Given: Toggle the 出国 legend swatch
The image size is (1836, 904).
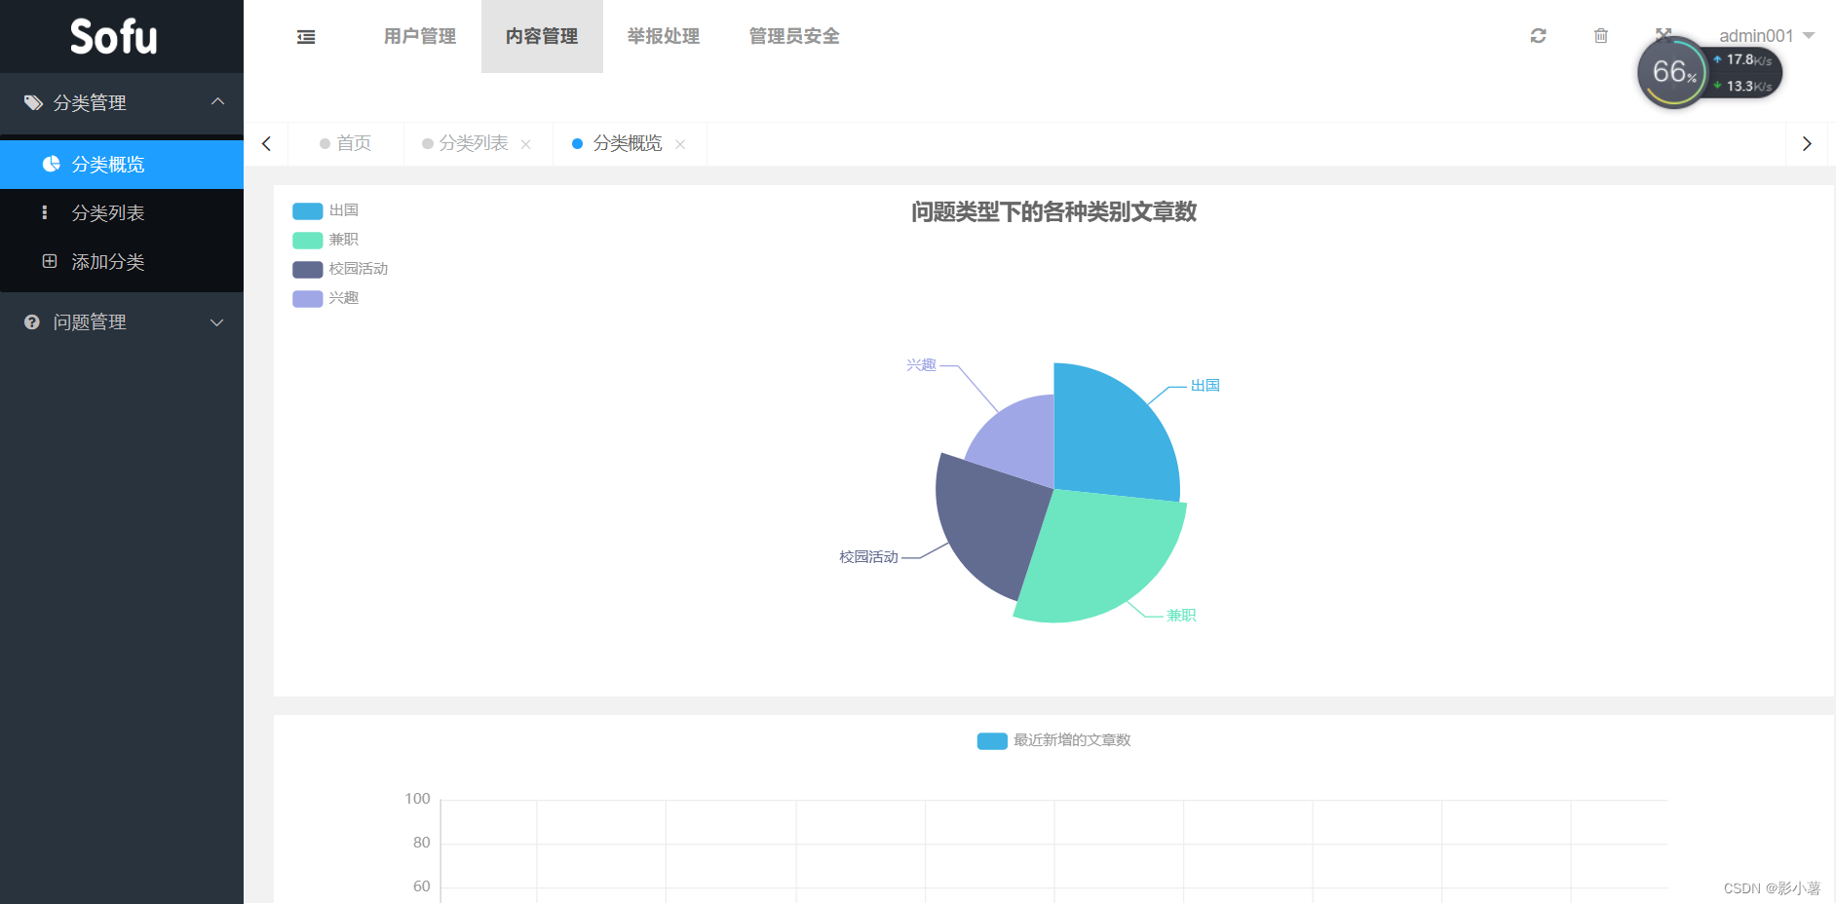Looking at the screenshot, I should coord(308,210).
